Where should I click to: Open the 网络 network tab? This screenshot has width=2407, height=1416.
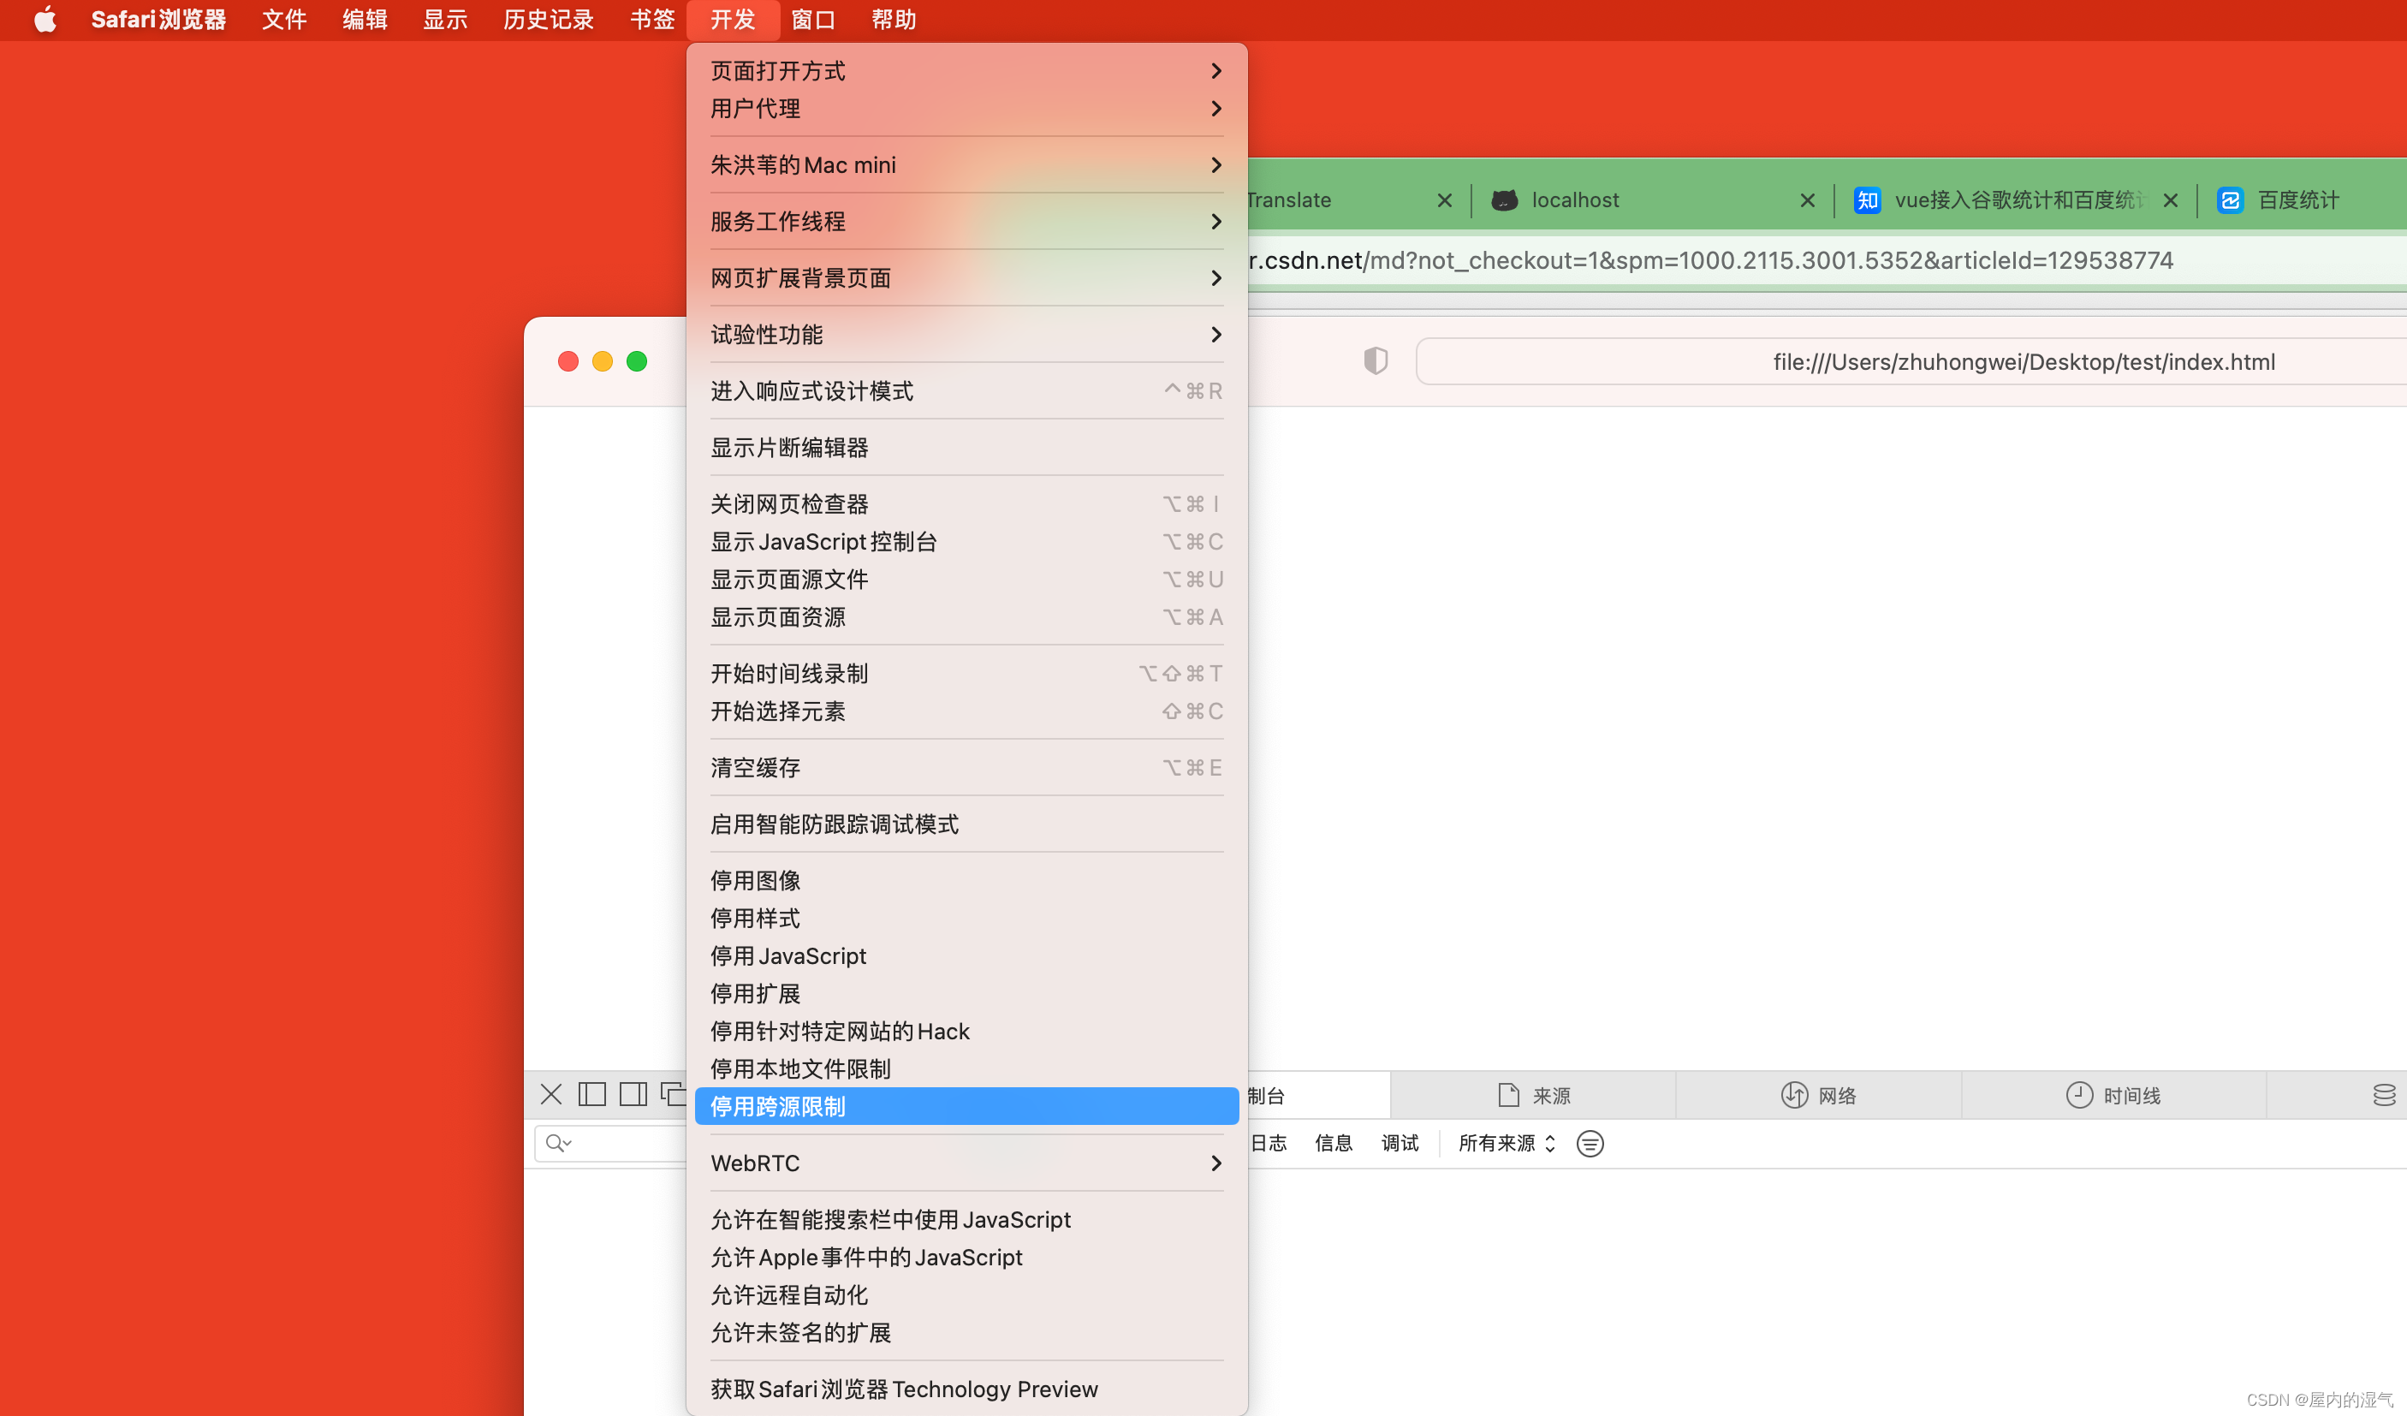click(1819, 1095)
